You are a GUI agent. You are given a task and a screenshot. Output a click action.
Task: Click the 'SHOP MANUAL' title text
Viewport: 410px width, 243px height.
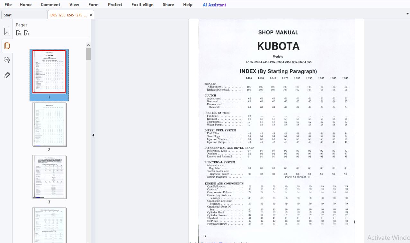[278, 33]
